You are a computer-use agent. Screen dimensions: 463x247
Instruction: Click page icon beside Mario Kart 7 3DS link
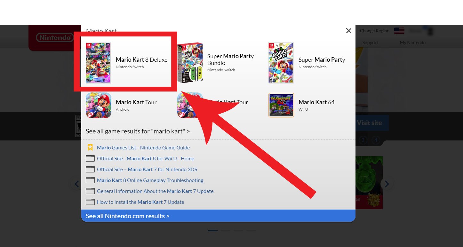pos(90,169)
